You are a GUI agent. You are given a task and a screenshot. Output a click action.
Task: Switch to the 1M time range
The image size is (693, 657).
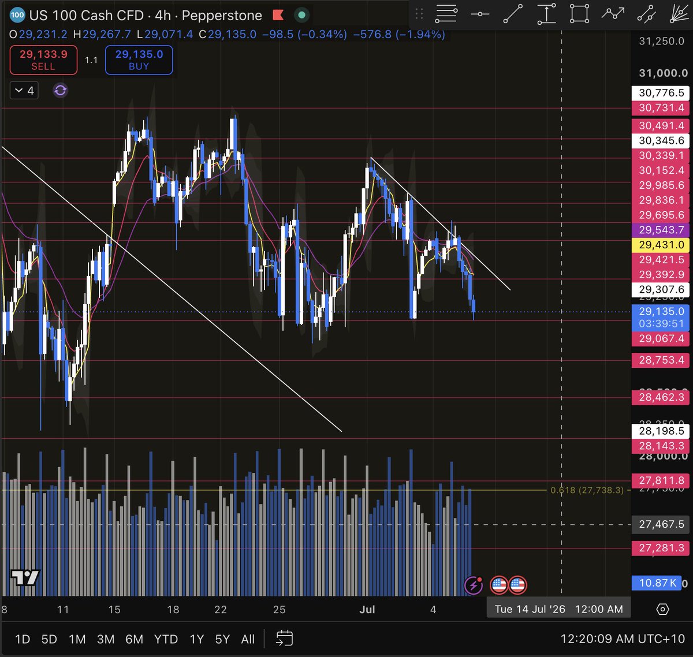(77, 639)
